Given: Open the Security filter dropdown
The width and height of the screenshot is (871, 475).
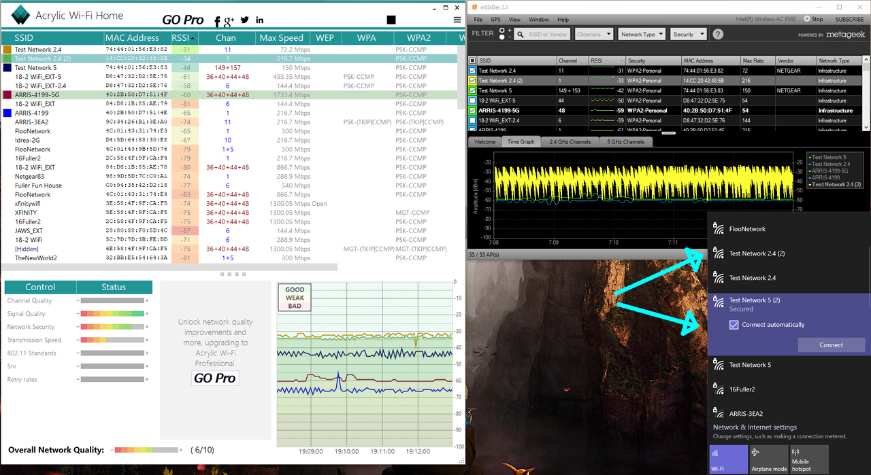Looking at the screenshot, I should (688, 34).
